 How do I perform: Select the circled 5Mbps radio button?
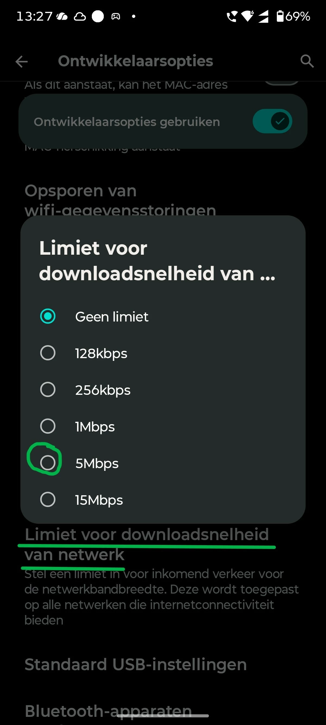tap(48, 463)
